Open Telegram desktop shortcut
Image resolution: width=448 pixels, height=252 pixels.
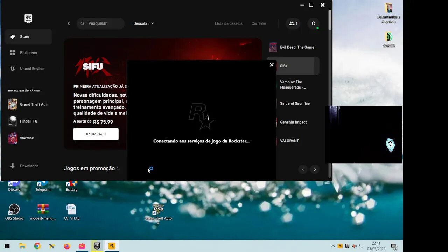point(43,185)
